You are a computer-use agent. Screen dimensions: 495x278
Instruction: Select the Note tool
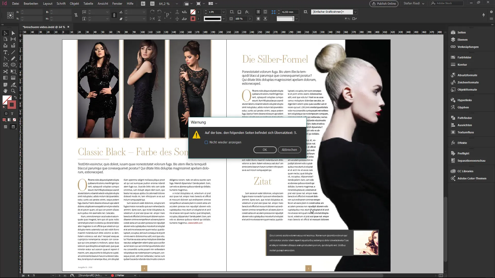5,84
